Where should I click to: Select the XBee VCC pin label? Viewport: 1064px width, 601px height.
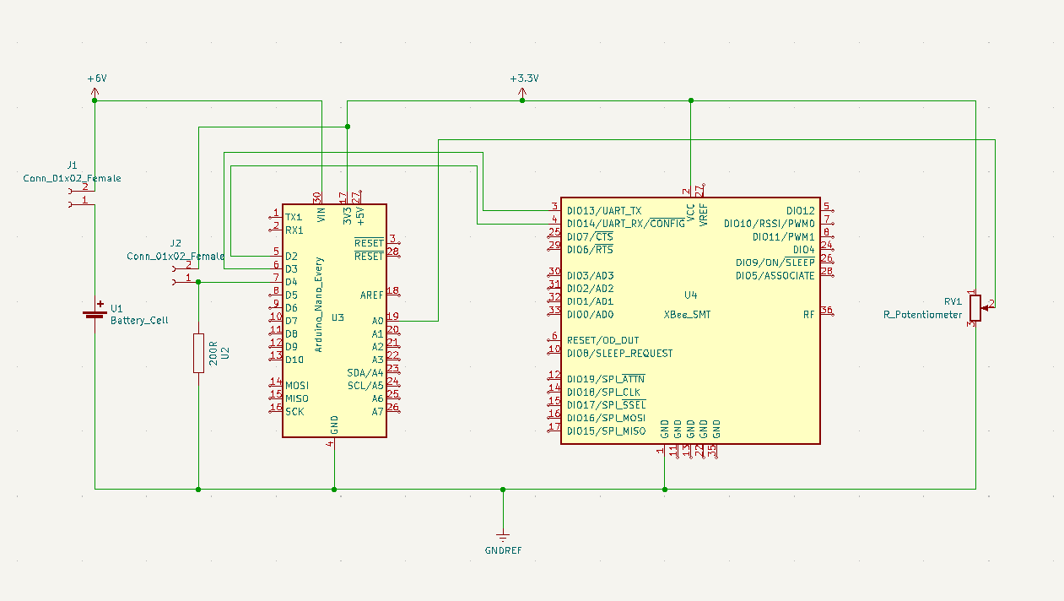point(691,214)
